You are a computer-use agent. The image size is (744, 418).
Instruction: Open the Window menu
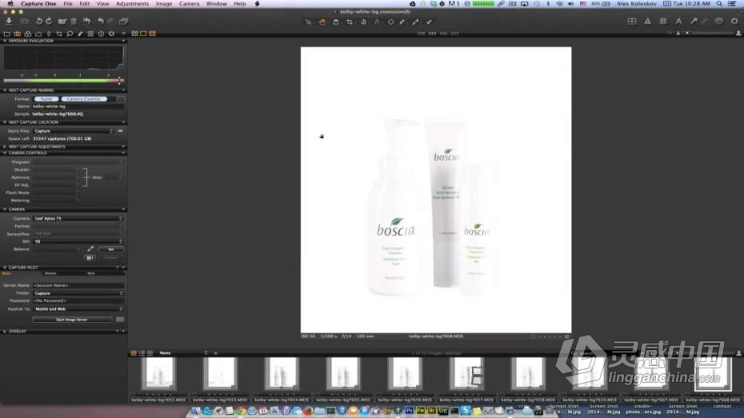point(216,4)
